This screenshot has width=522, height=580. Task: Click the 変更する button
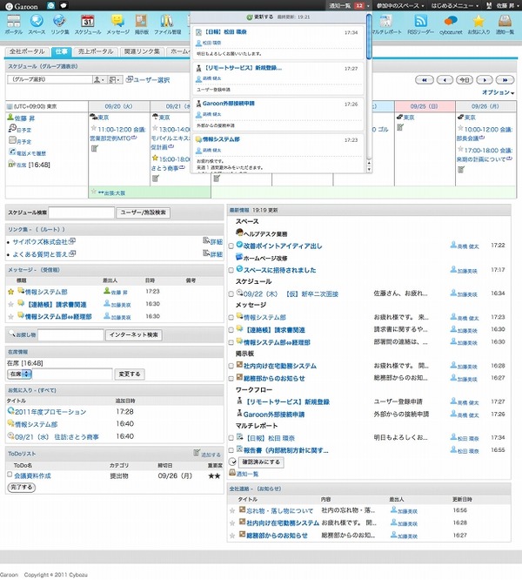tap(130, 374)
